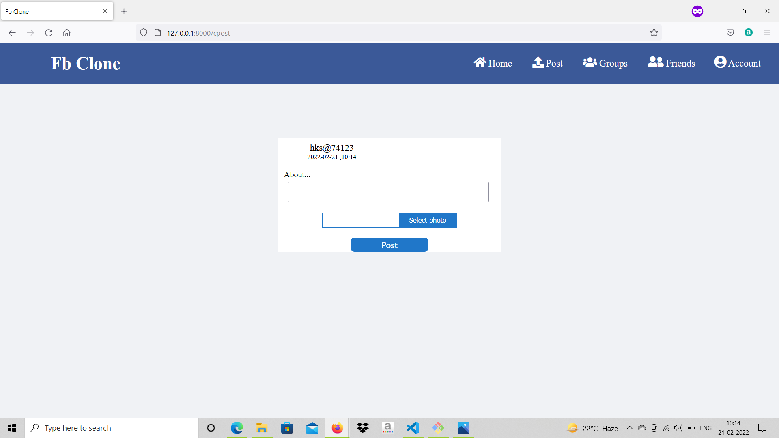Select the Fb Clone tab

[x=57, y=11]
